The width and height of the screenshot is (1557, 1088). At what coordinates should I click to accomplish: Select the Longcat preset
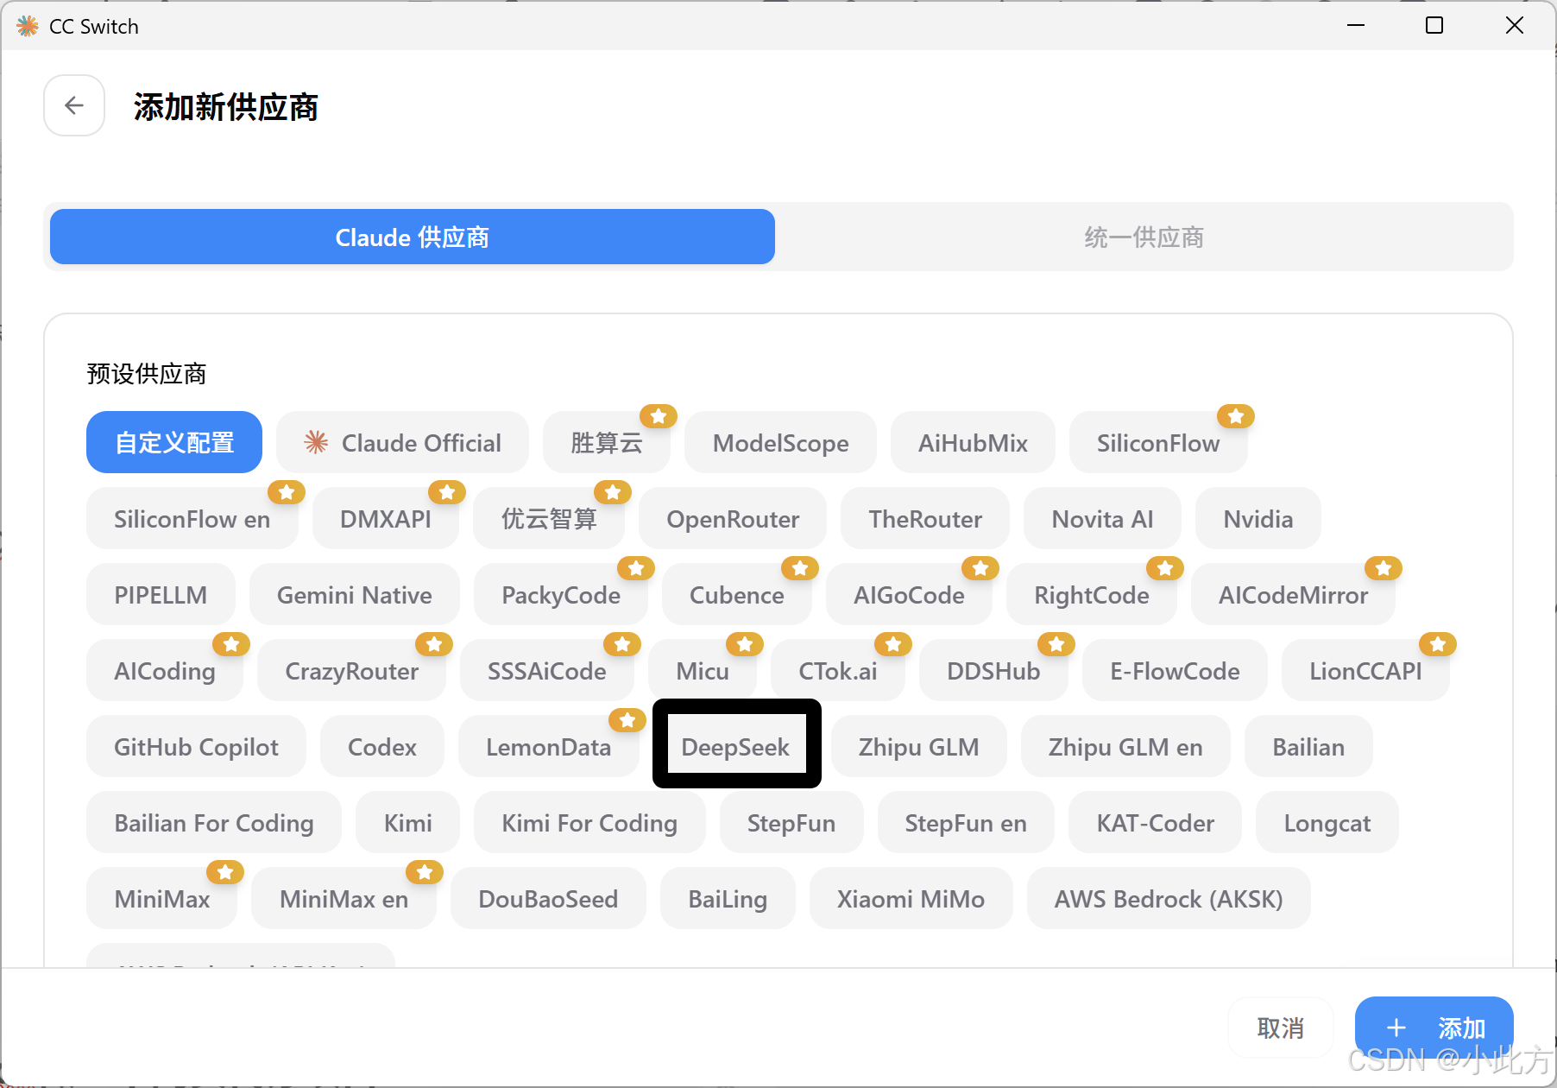[1327, 822]
